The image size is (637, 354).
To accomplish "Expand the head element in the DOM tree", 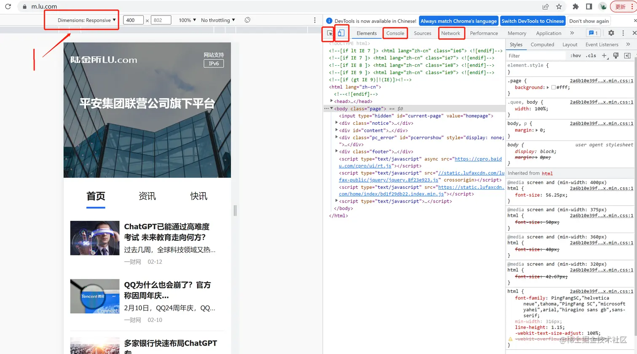I will click(331, 101).
